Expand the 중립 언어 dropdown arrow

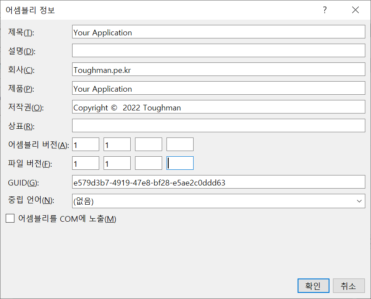tap(359, 201)
